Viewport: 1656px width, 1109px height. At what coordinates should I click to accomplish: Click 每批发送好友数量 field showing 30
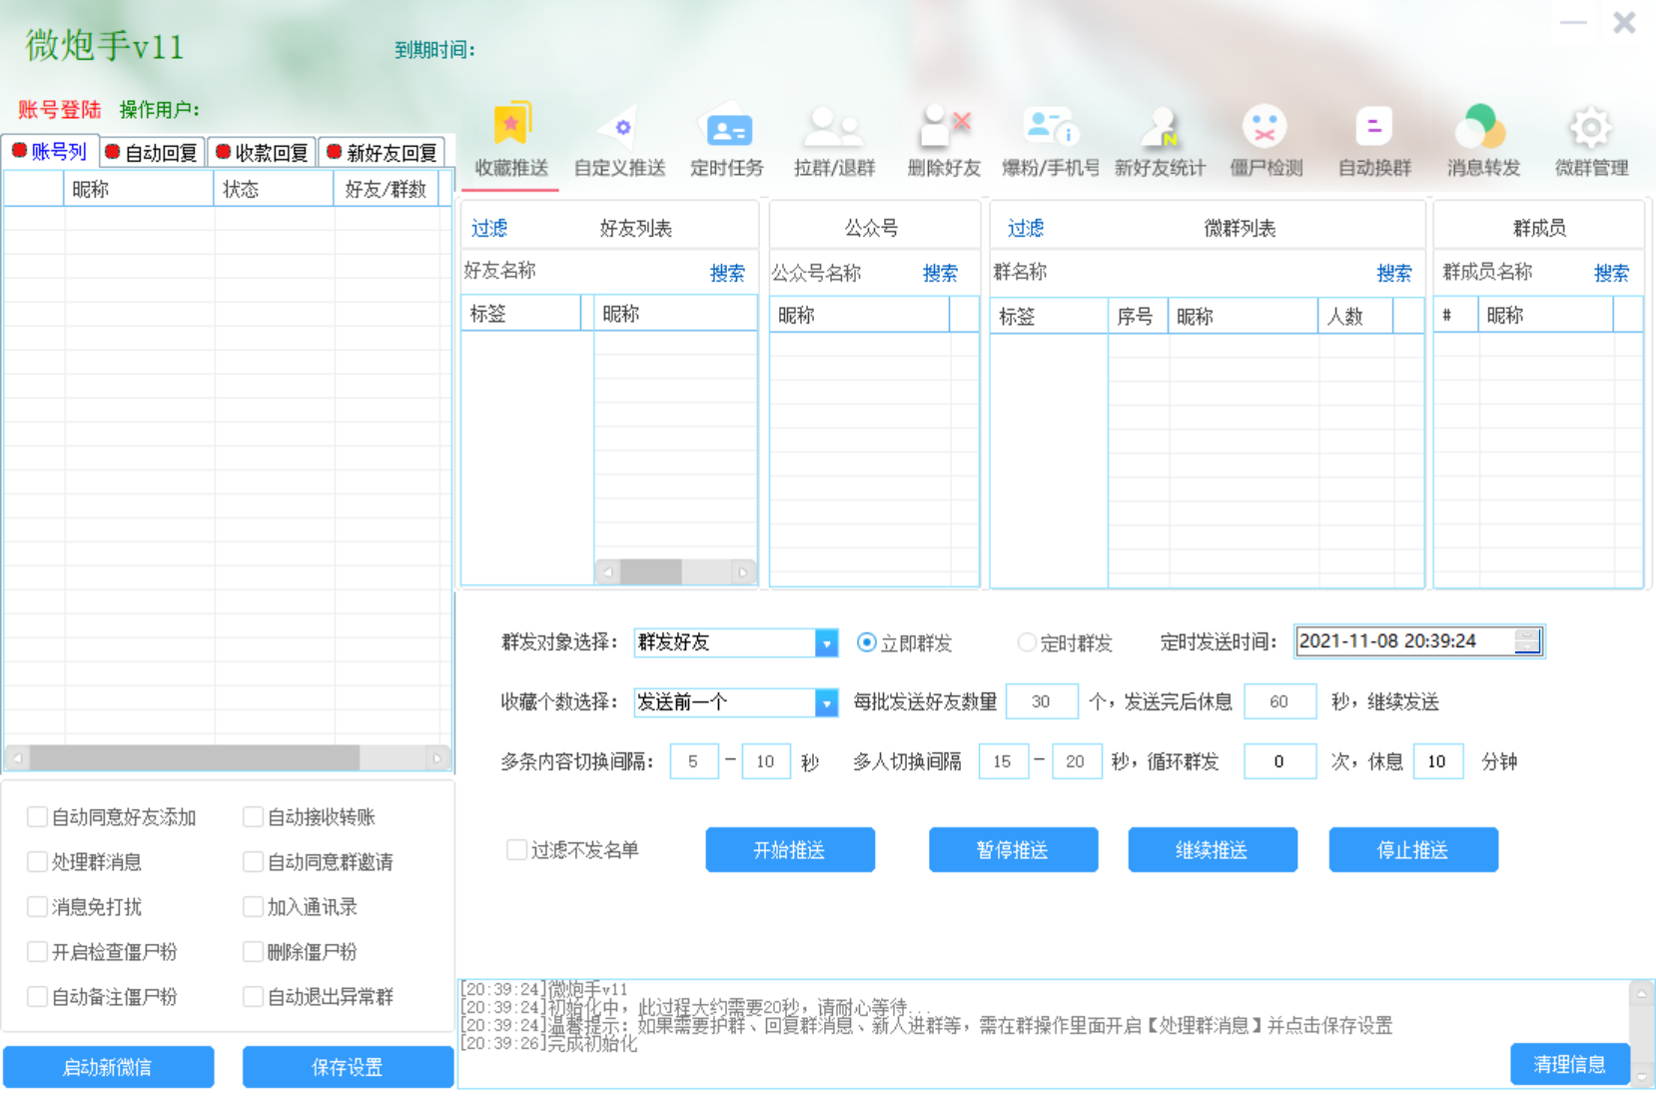[1042, 701]
